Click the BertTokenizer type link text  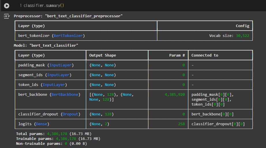click(68, 36)
